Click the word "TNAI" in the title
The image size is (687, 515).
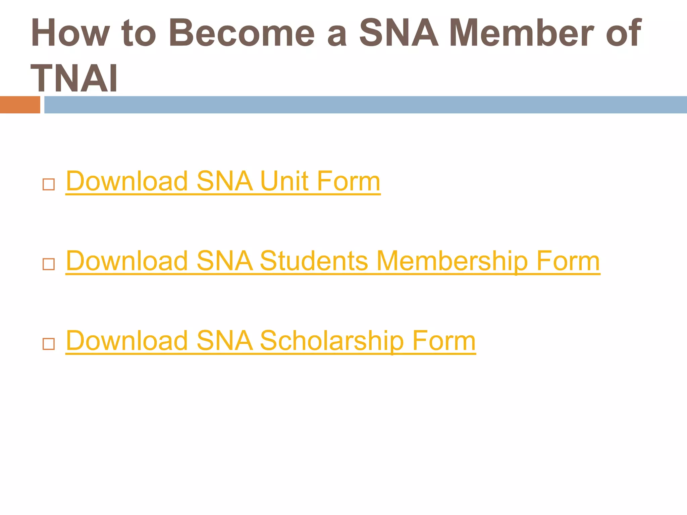click(74, 79)
